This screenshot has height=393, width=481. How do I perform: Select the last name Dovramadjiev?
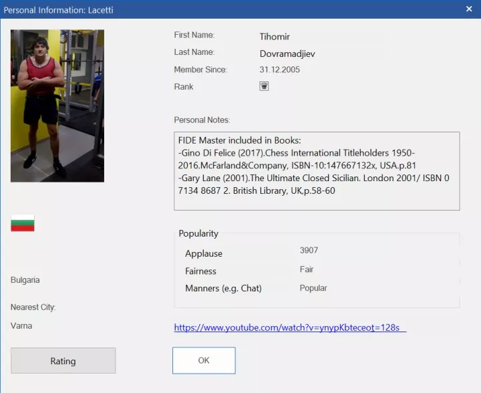pyautogui.click(x=287, y=53)
